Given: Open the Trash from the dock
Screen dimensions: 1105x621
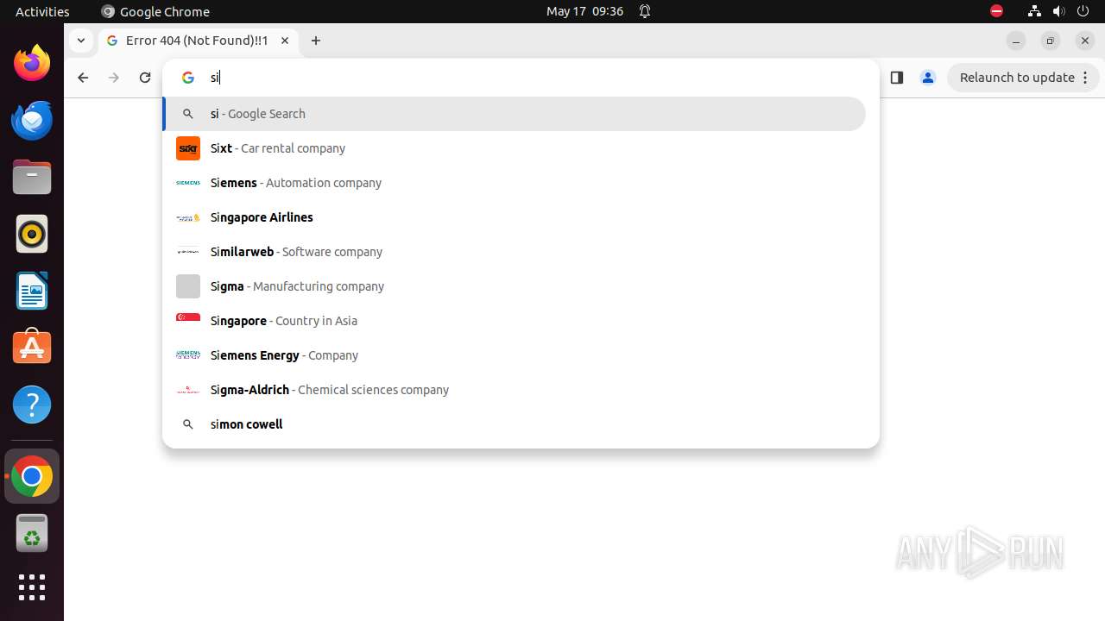Looking at the screenshot, I should pyautogui.click(x=32, y=533).
